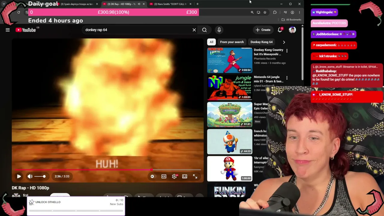Image resolution: width=384 pixels, height=216 pixels.
Task: Open a new browser tab
Action: coord(197,4)
